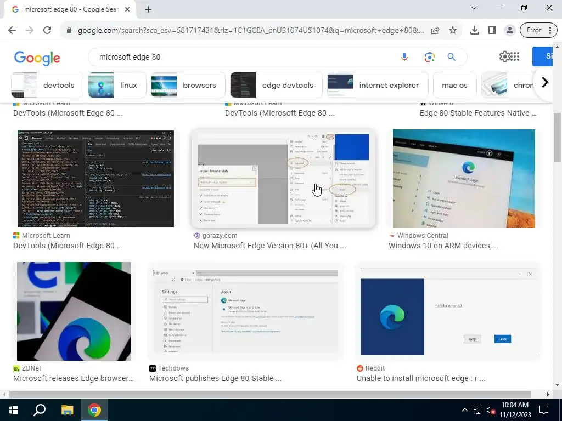Open File Explorer from taskbar
This screenshot has width=562, height=421.
point(67,410)
